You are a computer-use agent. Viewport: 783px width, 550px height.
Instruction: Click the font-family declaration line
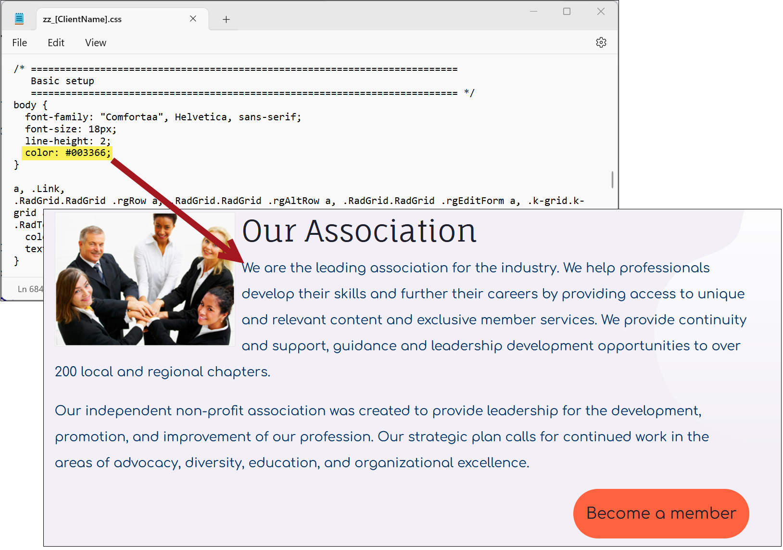click(x=163, y=117)
